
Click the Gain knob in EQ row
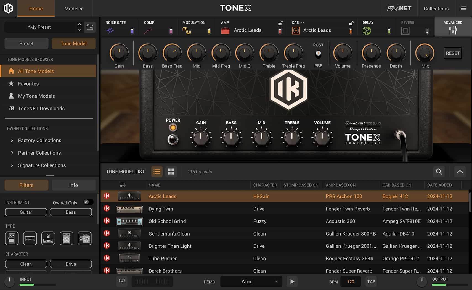[119, 52]
